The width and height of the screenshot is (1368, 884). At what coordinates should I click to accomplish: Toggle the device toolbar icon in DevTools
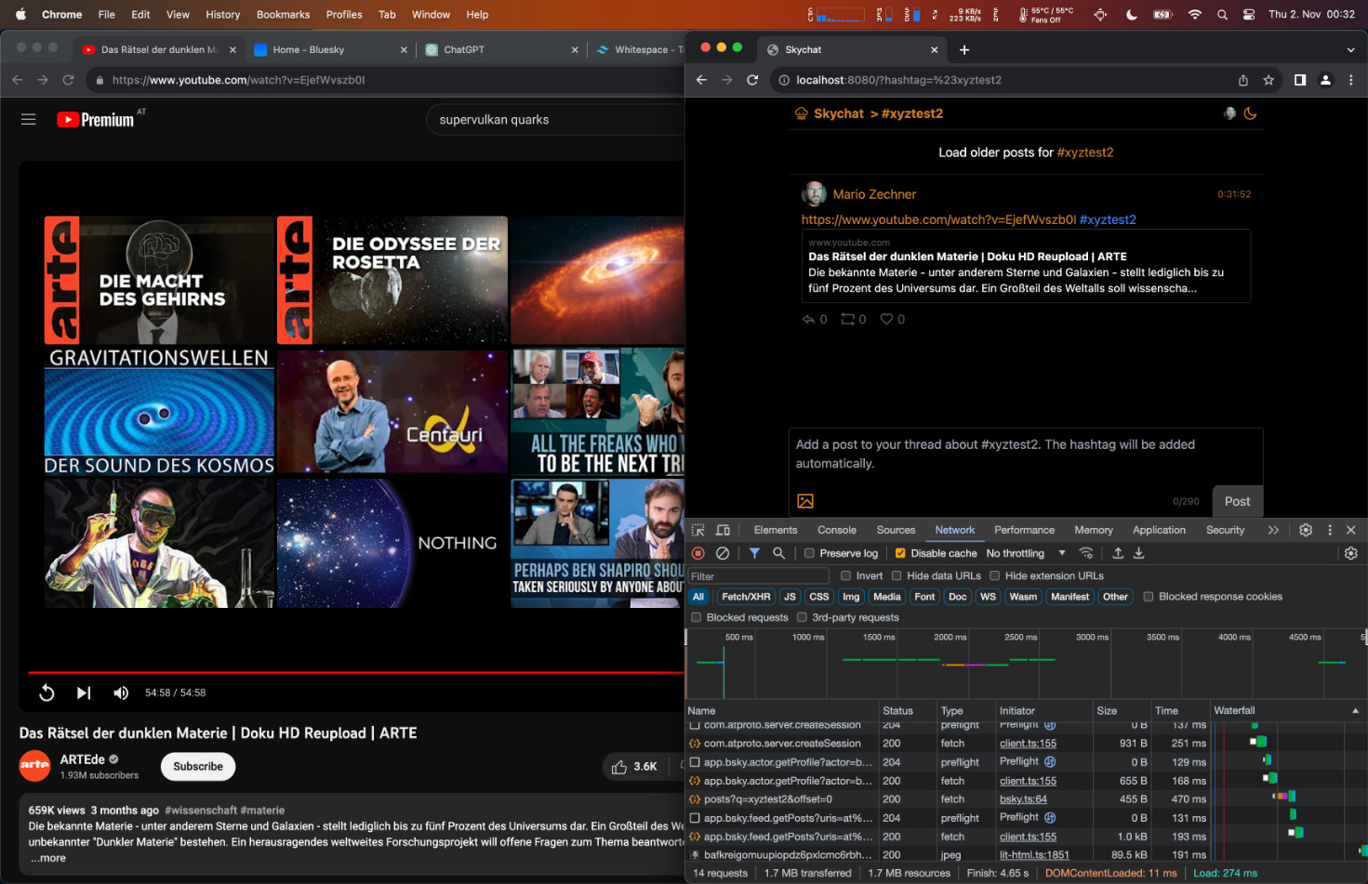pos(723,530)
